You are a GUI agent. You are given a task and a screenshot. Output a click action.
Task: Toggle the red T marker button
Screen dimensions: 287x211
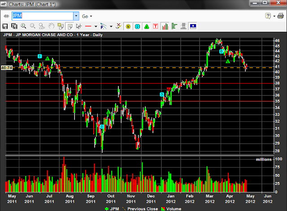pos(156,26)
